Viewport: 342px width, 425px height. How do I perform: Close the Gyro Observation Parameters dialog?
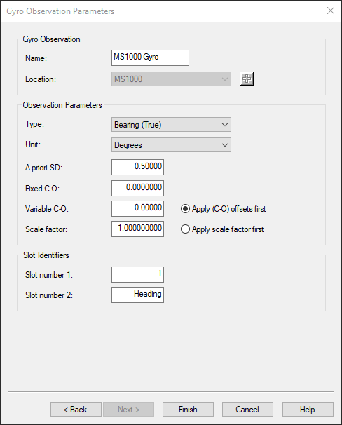pyautogui.click(x=331, y=11)
